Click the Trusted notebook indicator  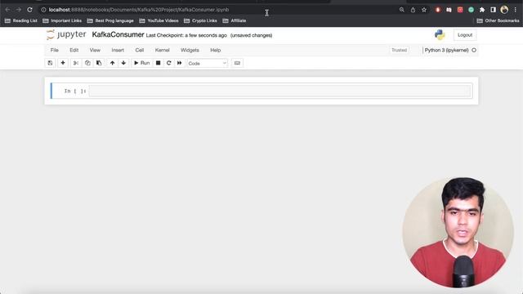click(x=400, y=50)
